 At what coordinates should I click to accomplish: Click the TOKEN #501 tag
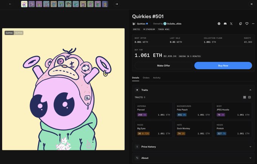pyautogui.click(x=164, y=29)
